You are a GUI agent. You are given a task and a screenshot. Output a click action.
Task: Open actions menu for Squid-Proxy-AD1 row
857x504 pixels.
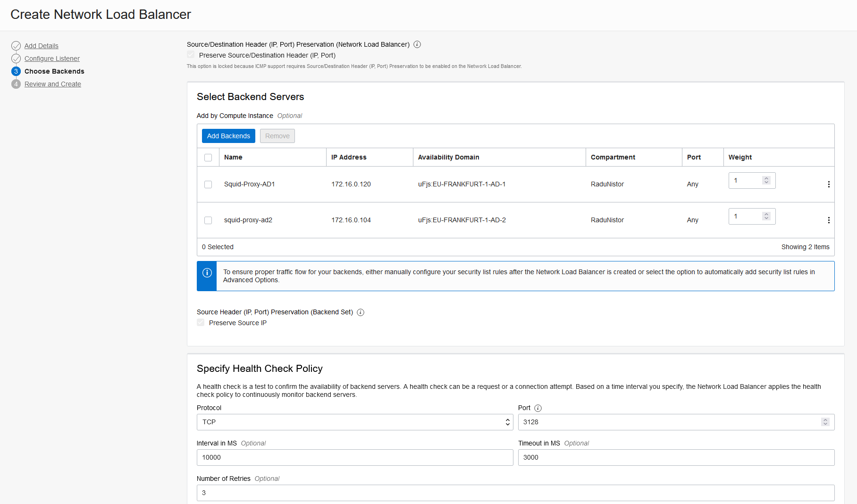[829, 185]
